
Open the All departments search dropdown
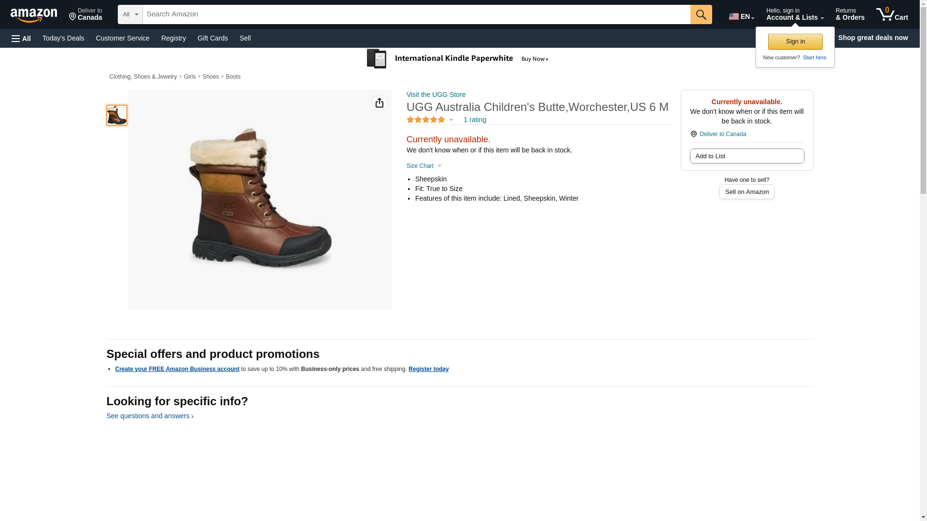click(130, 14)
